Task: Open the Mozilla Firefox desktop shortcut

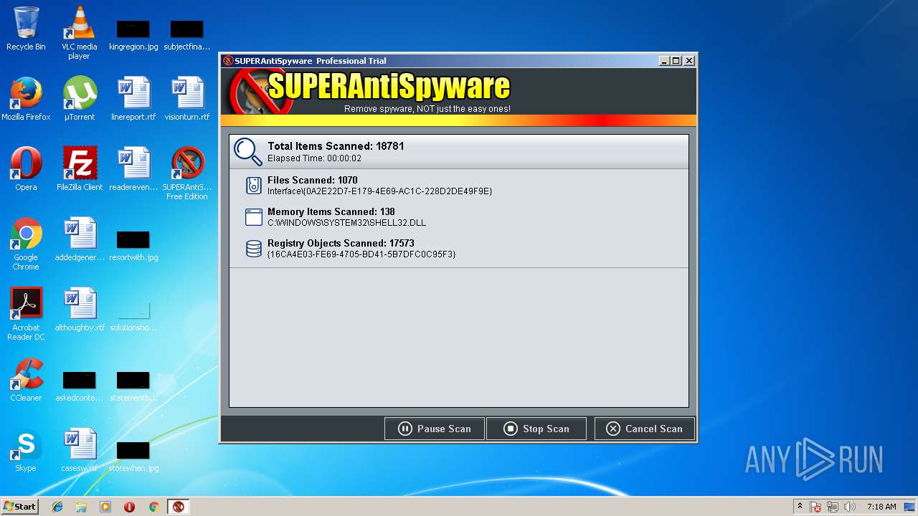Action: (x=26, y=99)
